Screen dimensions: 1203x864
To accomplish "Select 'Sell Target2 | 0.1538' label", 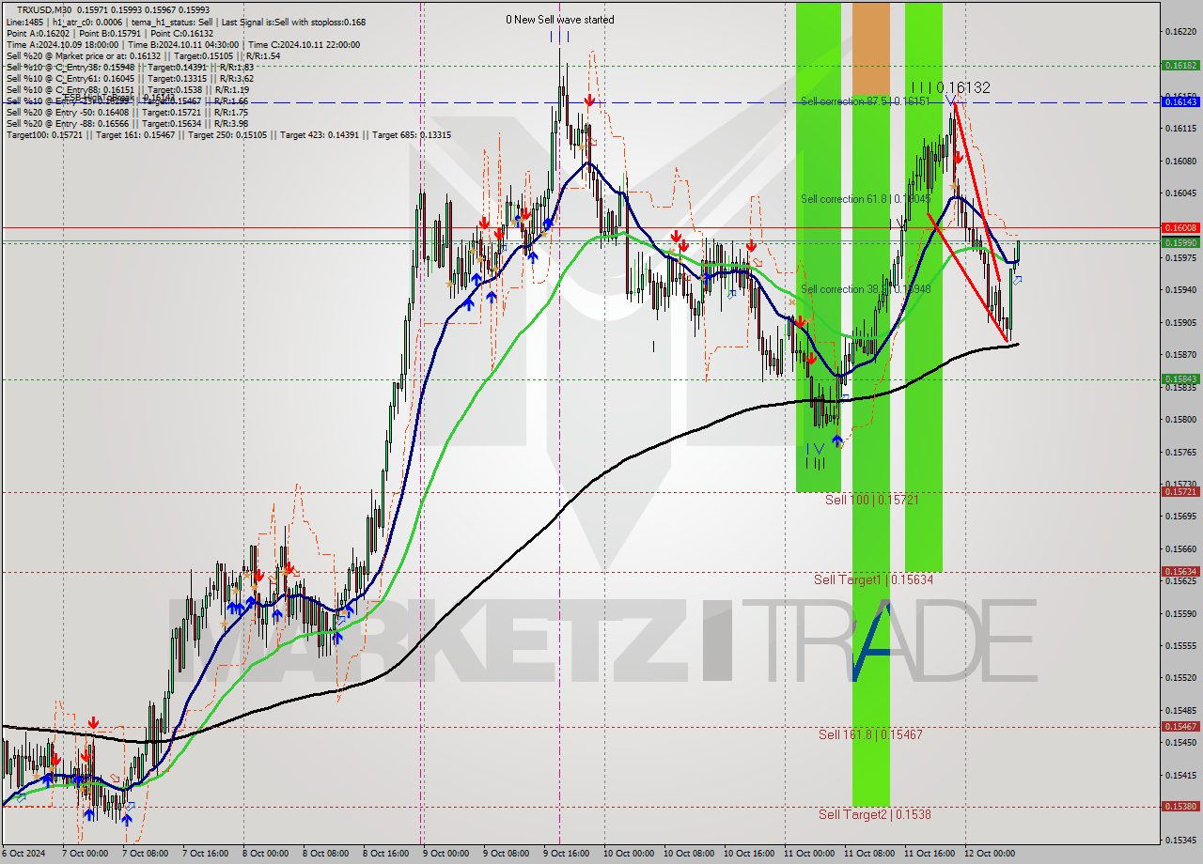I will [x=874, y=814].
